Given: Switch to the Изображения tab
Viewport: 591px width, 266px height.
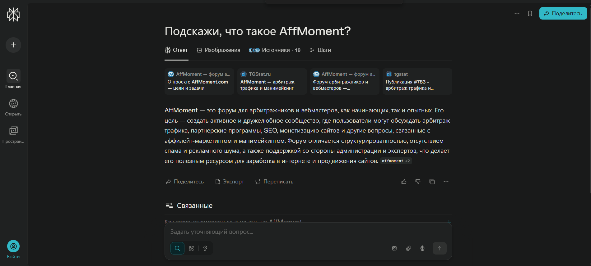Looking at the screenshot, I should click(219, 50).
